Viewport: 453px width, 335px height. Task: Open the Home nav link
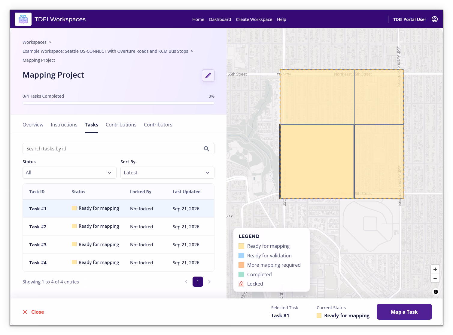pyautogui.click(x=198, y=19)
